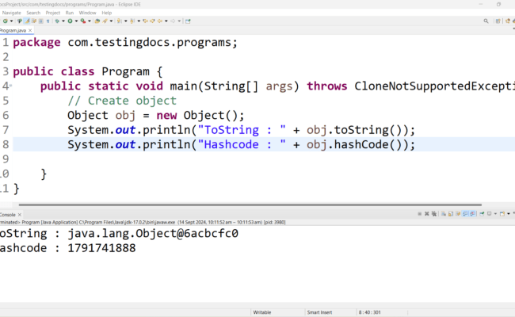Open the Back history dropdown arrow
Image resolution: width=515 pixels, height=317 pixels.
click(x=166, y=21)
